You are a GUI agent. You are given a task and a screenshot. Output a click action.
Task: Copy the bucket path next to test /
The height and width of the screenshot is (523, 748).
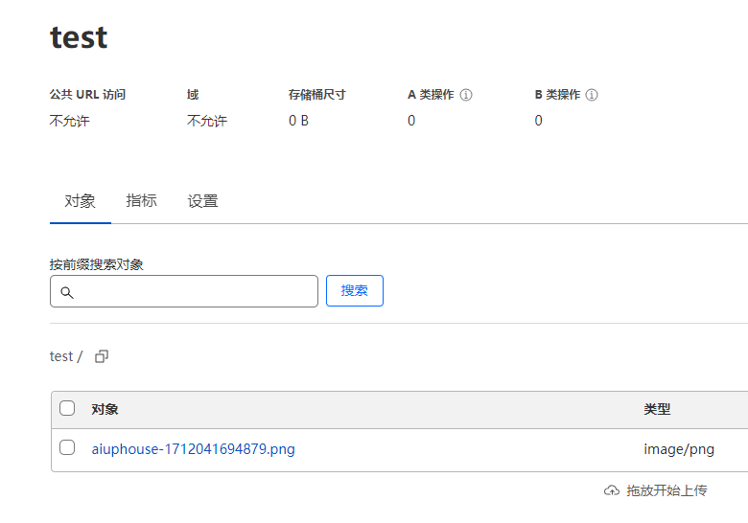[102, 356]
